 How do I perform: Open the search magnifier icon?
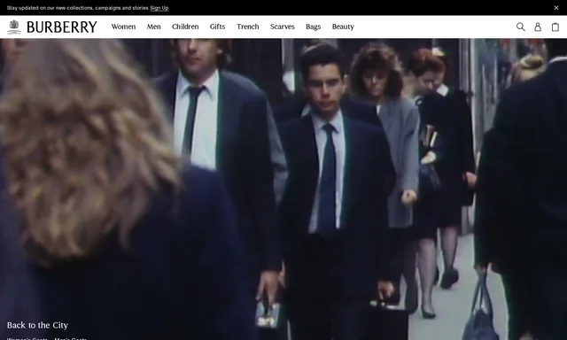point(520,27)
